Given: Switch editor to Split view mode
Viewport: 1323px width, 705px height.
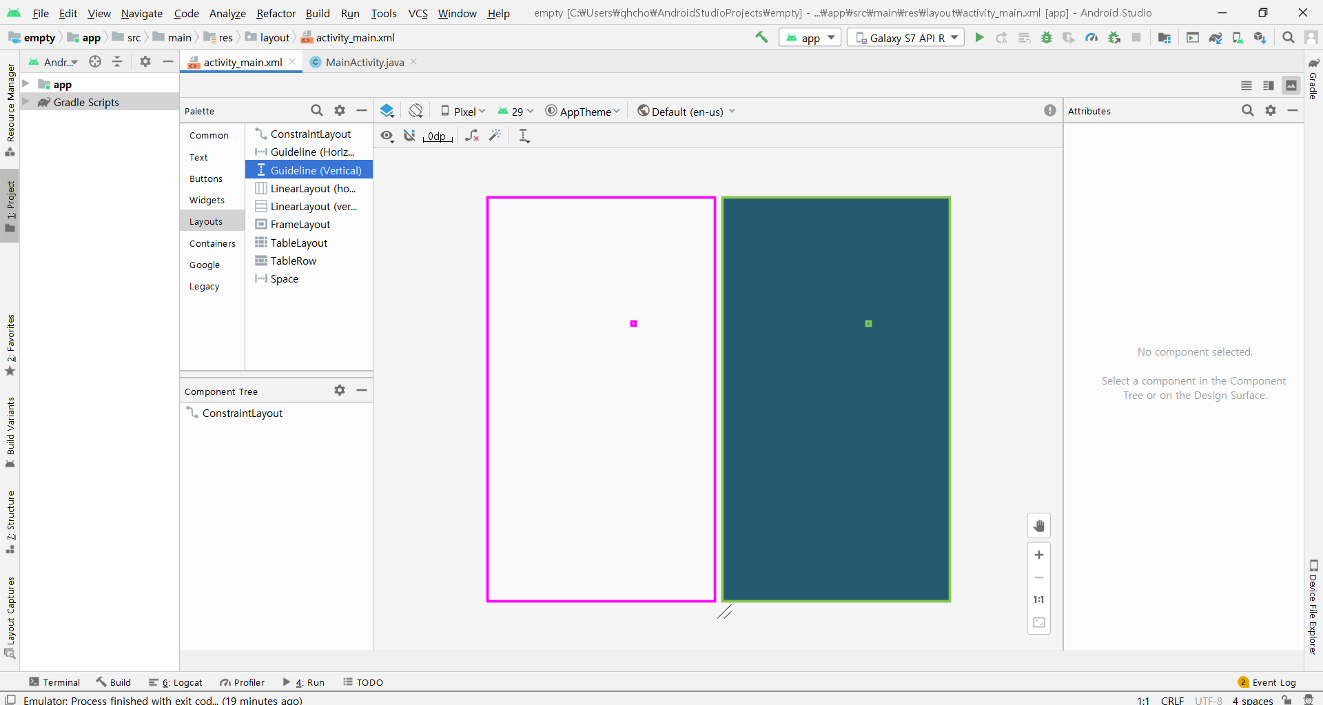Looking at the screenshot, I should 1269,85.
